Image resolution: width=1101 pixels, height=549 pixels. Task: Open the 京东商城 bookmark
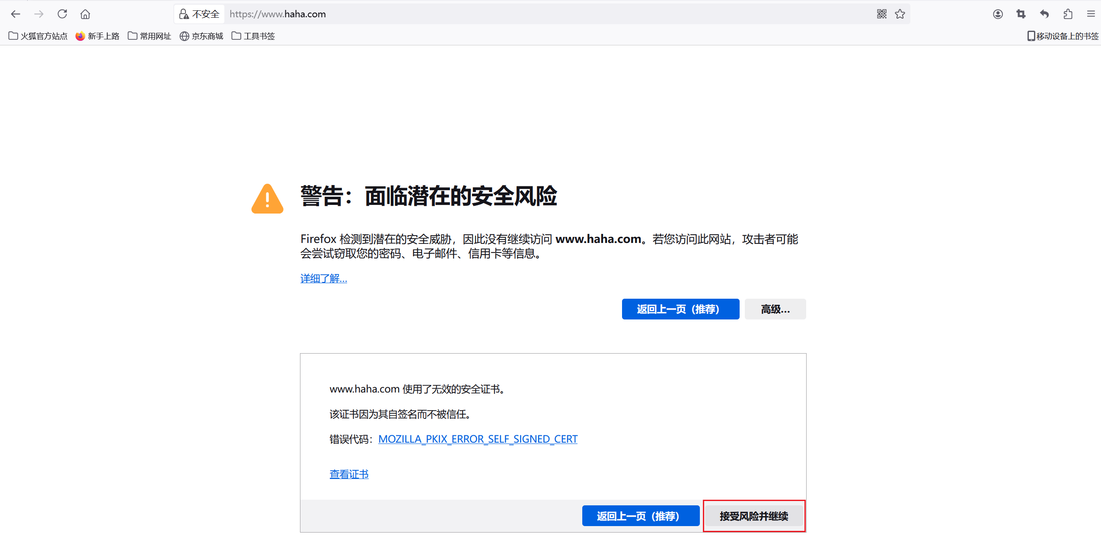(201, 36)
